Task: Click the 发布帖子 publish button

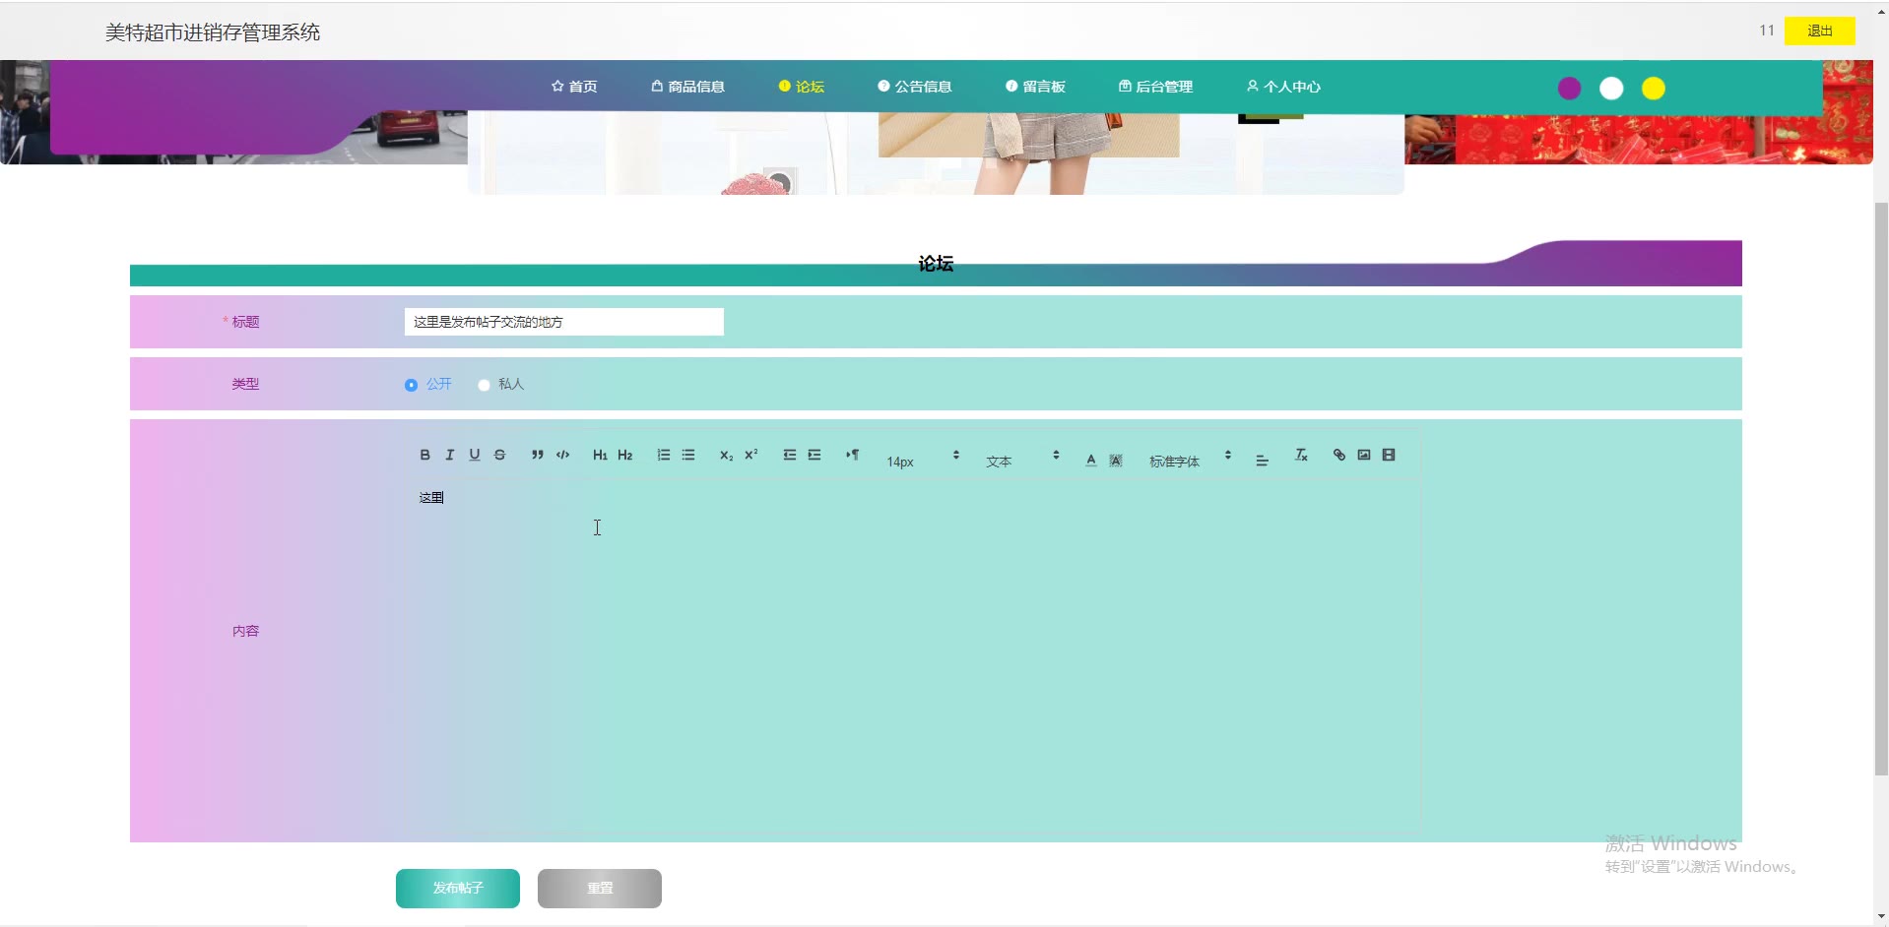Action: [458, 888]
